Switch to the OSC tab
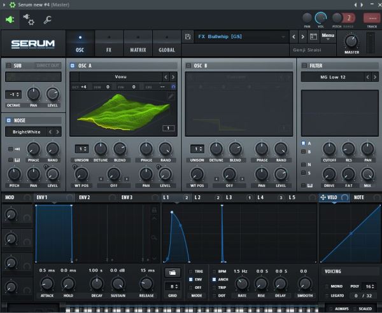Image resolution: width=382 pixels, height=313 pixels. pyautogui.click(x=80, y=44)
